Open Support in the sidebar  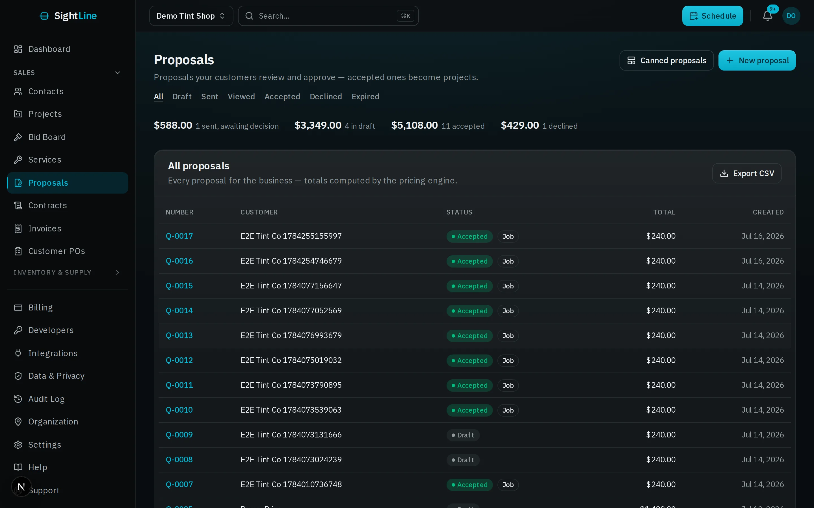(x=44, y=491)
